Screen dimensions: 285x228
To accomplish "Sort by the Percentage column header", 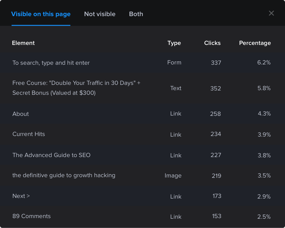I will 255,43.
